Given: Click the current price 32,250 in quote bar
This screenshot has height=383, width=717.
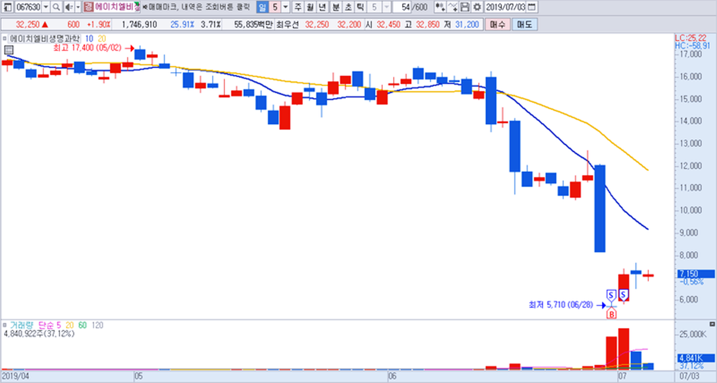Looking at the screenshot, I should pos(27,24).
